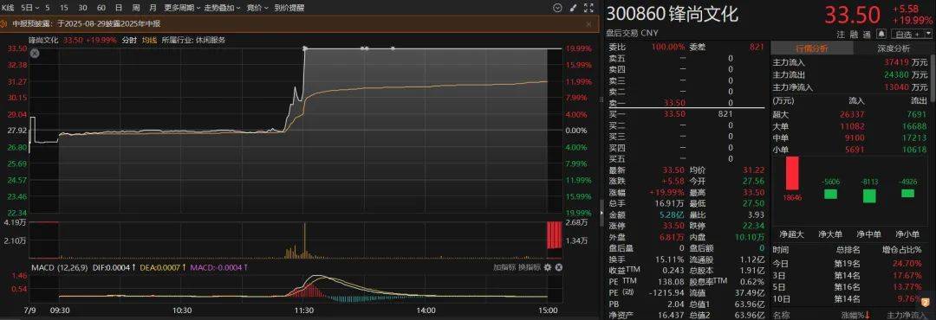Click the drawing brush tool icon

pyautogui.click(x=573, y=8)
